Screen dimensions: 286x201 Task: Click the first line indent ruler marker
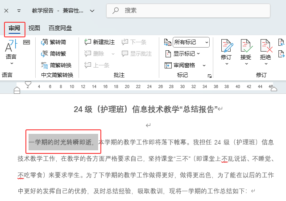pyautogui.click(x=28, y=84)
